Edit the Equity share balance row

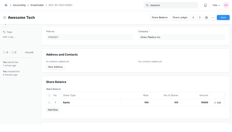point(217,103)
